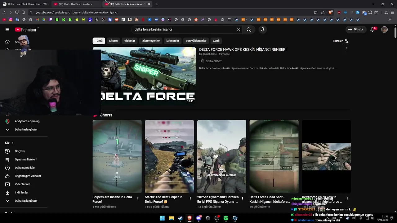The width and height of the screenshot is (397, 223).
Task: Go back in browser history
Action: [5, 12]
